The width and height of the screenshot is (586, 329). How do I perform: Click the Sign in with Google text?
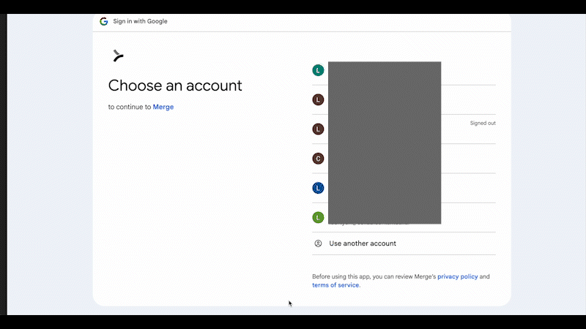[140, 21]
